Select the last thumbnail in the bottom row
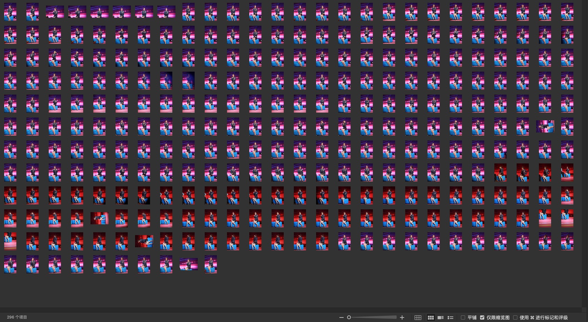Viewport: 588px width, 322px height. click(x=211, y=264)
